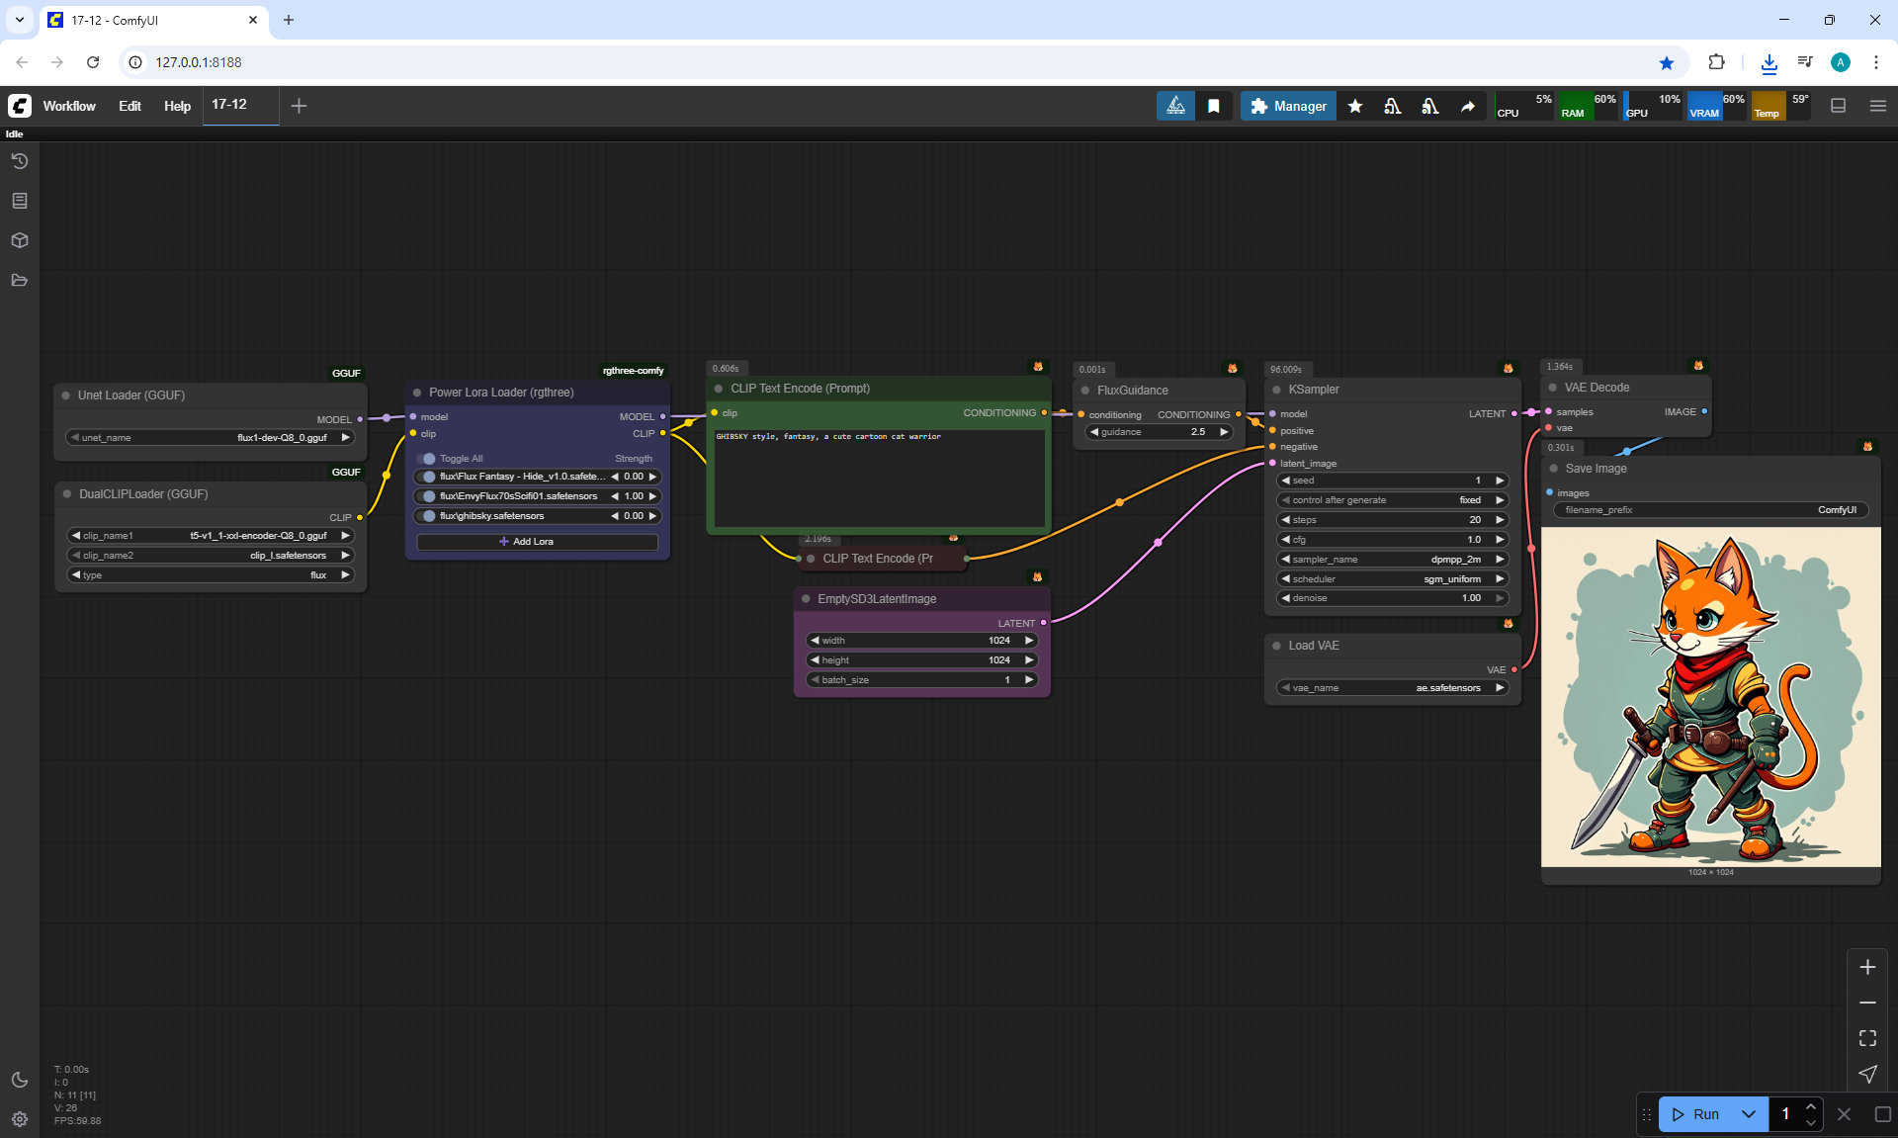Open the model library cube icon
Screen dimensions: 1898x1138
click(x=20, y=240)
